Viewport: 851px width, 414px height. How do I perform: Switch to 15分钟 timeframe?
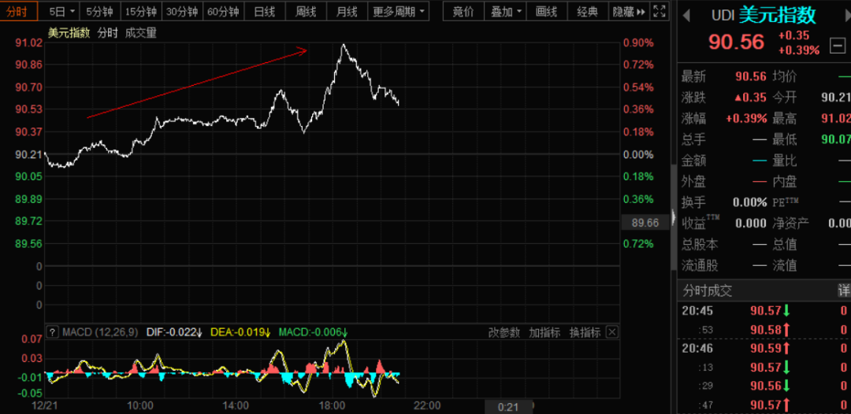(x=141, y=12)
